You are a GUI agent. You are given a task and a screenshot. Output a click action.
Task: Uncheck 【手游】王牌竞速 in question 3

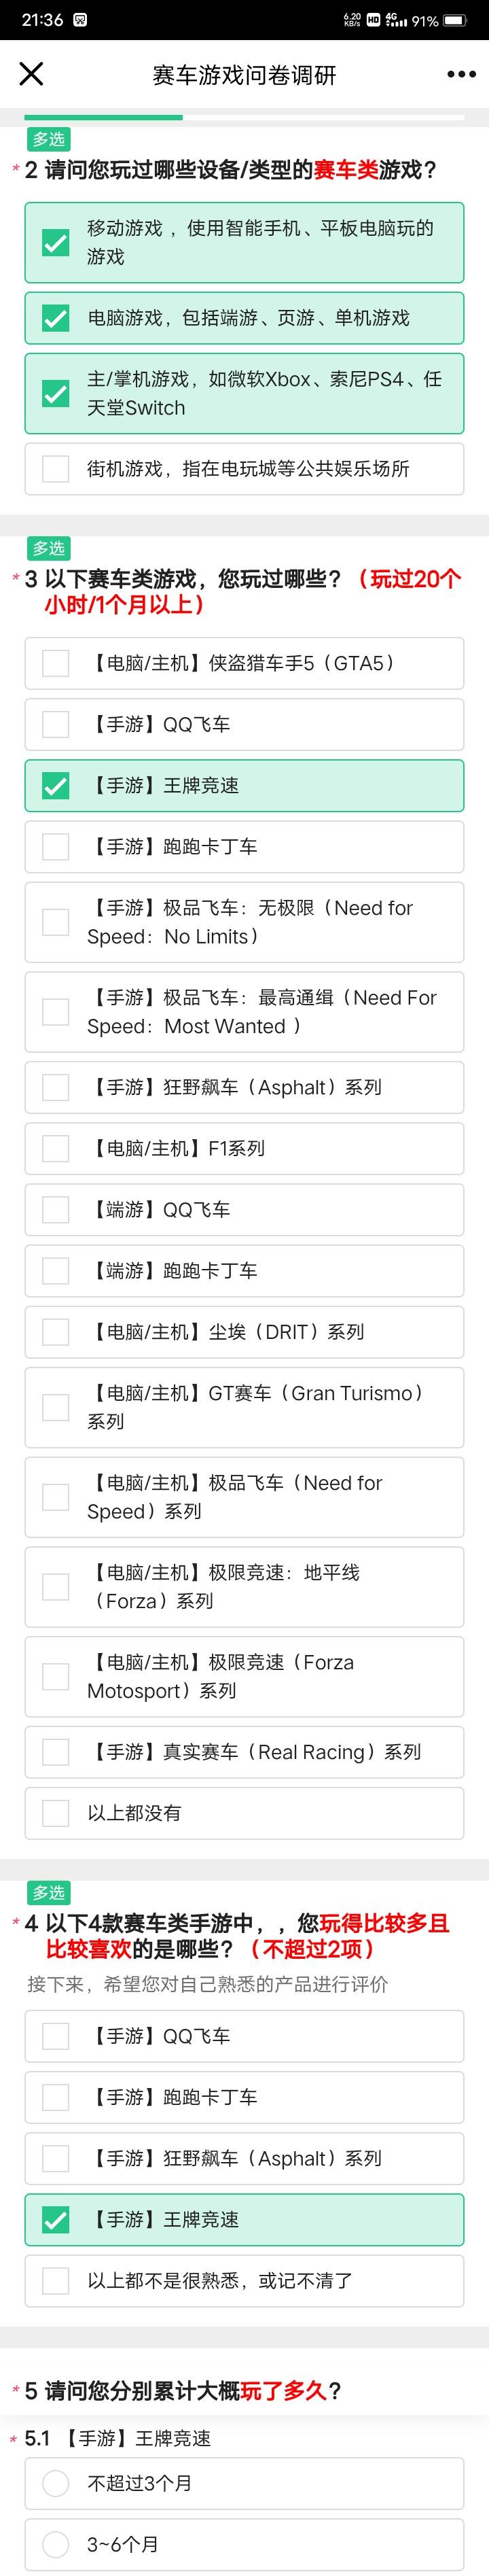pyautogui.click(x=244, y=786)
